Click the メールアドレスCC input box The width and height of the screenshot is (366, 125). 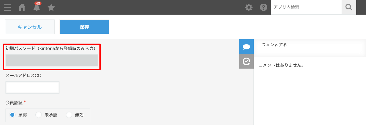point(32,87)
